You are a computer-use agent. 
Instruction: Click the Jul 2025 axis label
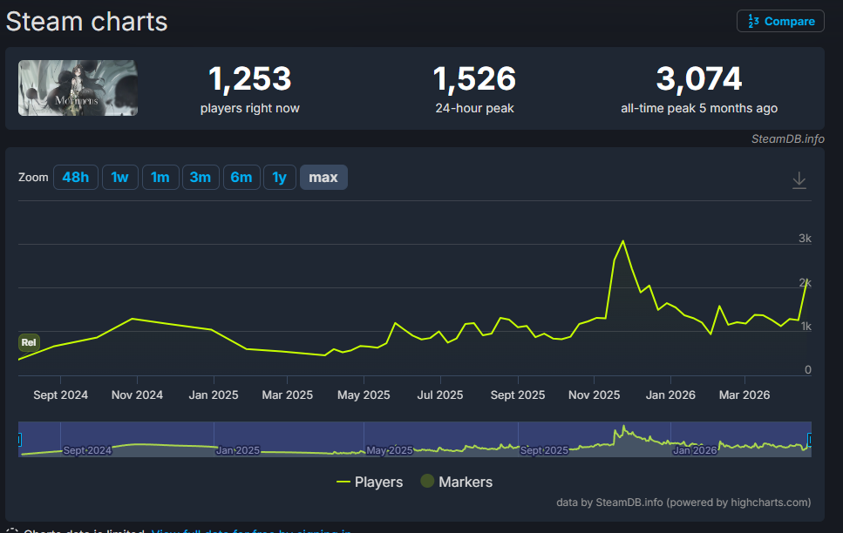coord(440,395)
